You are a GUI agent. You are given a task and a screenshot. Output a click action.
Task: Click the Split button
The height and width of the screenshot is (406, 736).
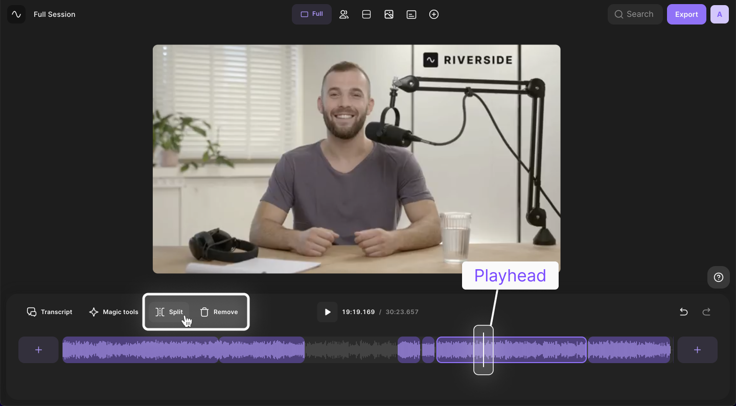[169, 312]
